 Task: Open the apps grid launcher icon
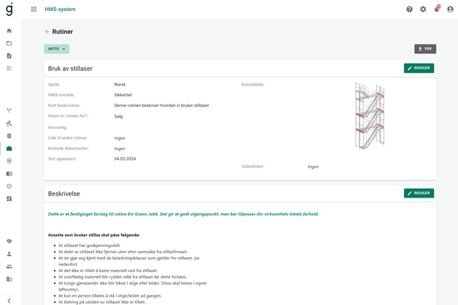(34, 10)
